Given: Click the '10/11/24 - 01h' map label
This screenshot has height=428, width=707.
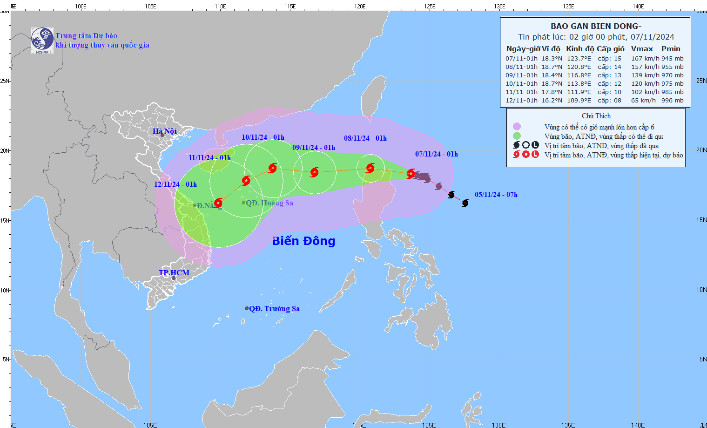Looking at the screenshot, I should pyautogui.click(x=263, y=137).
